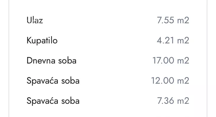Click the number 7.55 for Ulaz
The width and height of the screenshot is (216, 117).
165,20
